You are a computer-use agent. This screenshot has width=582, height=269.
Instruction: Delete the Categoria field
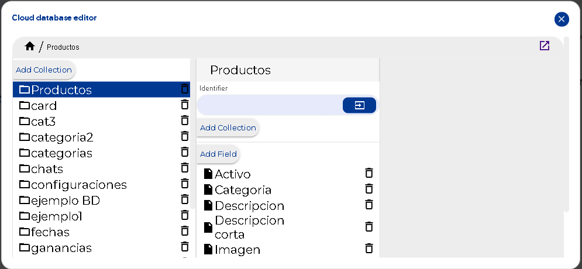pos(369,189)
